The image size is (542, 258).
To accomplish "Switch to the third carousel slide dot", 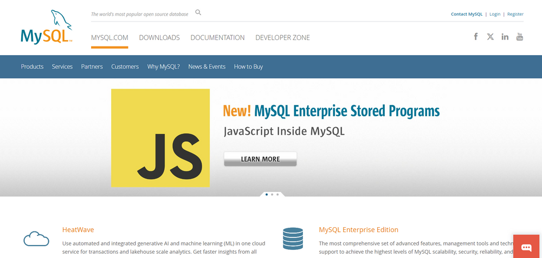I will point(278,194).
